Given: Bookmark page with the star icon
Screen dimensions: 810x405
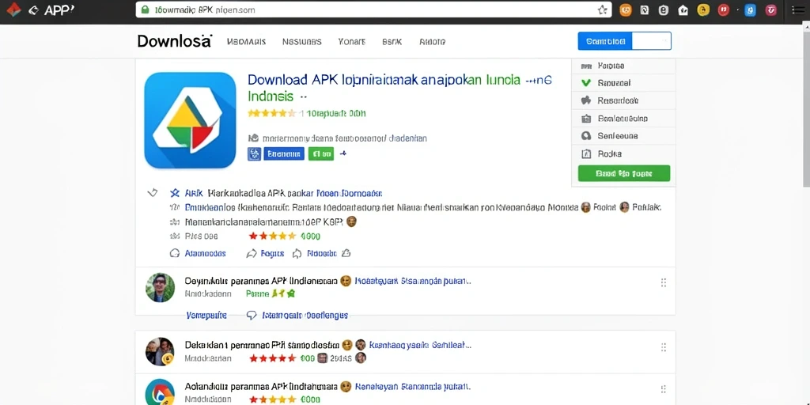Looking at the screenshot, I should pos(602,9).
